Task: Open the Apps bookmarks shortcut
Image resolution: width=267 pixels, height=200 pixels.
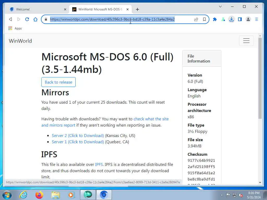Action: click(15, 28)
